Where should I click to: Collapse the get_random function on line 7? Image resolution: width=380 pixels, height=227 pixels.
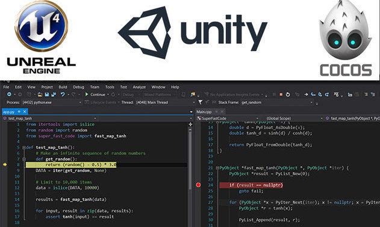(x=23, y=159)
